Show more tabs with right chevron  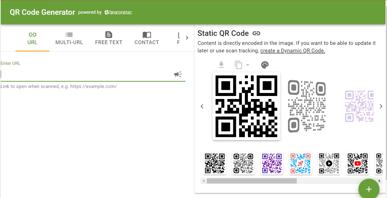pyautogui.click(x=187, y=38)
